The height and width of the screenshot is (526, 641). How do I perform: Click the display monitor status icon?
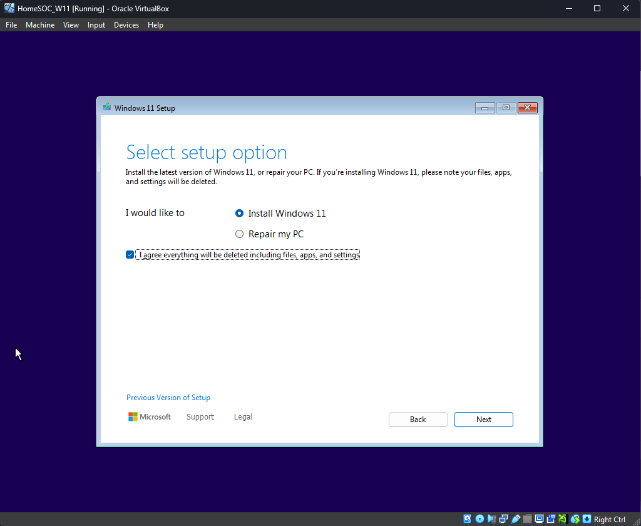(x=539, y=519)
